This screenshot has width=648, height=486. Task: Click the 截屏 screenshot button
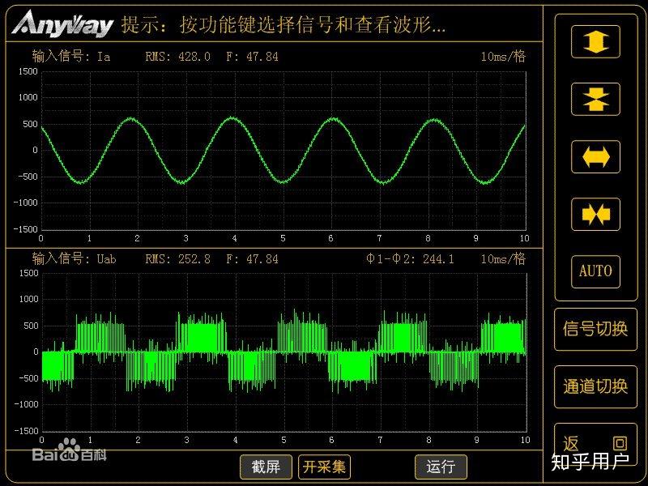pos(266,467)
